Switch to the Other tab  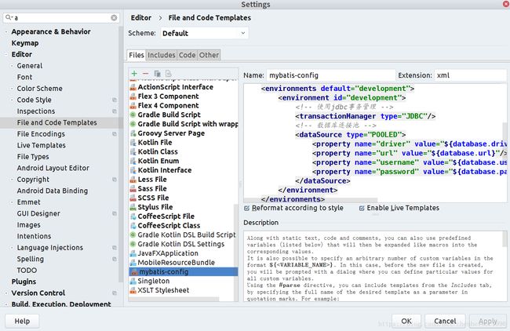(x=209, y=55)
